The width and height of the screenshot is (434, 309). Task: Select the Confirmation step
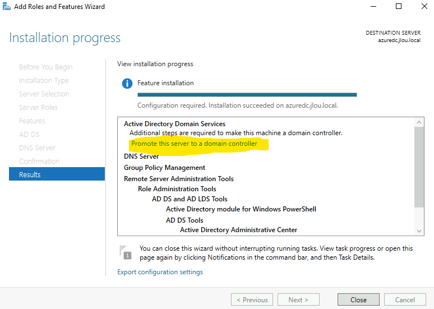[x=39, y=161]
